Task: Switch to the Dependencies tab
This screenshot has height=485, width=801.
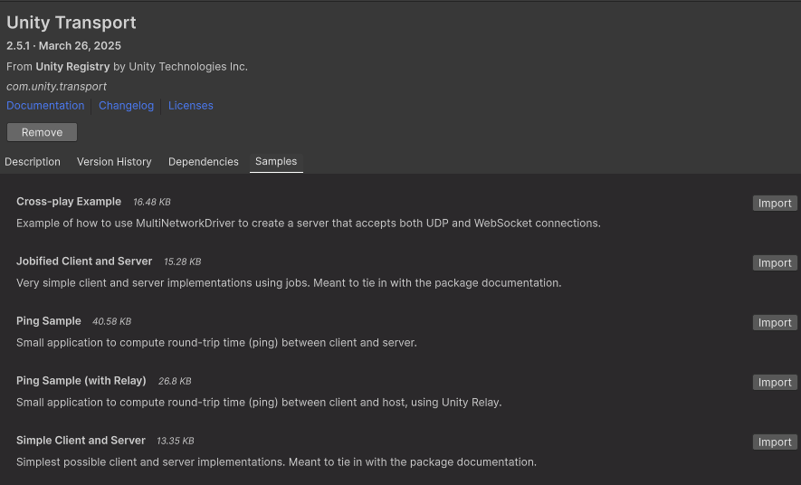Action: point(204,162)
